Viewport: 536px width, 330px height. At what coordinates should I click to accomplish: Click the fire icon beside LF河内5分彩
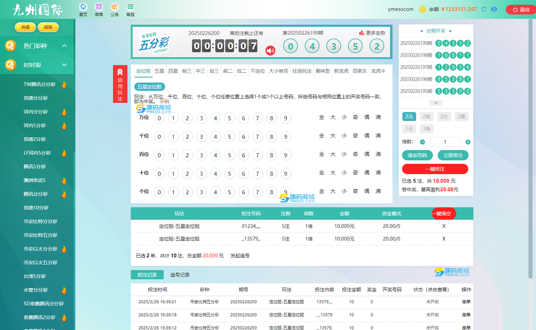click(x=64, y=153)
